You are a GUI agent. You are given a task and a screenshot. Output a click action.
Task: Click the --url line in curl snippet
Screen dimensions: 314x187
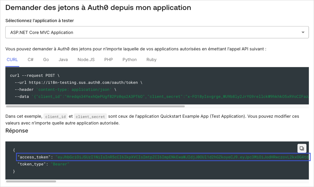click(78, 83)
